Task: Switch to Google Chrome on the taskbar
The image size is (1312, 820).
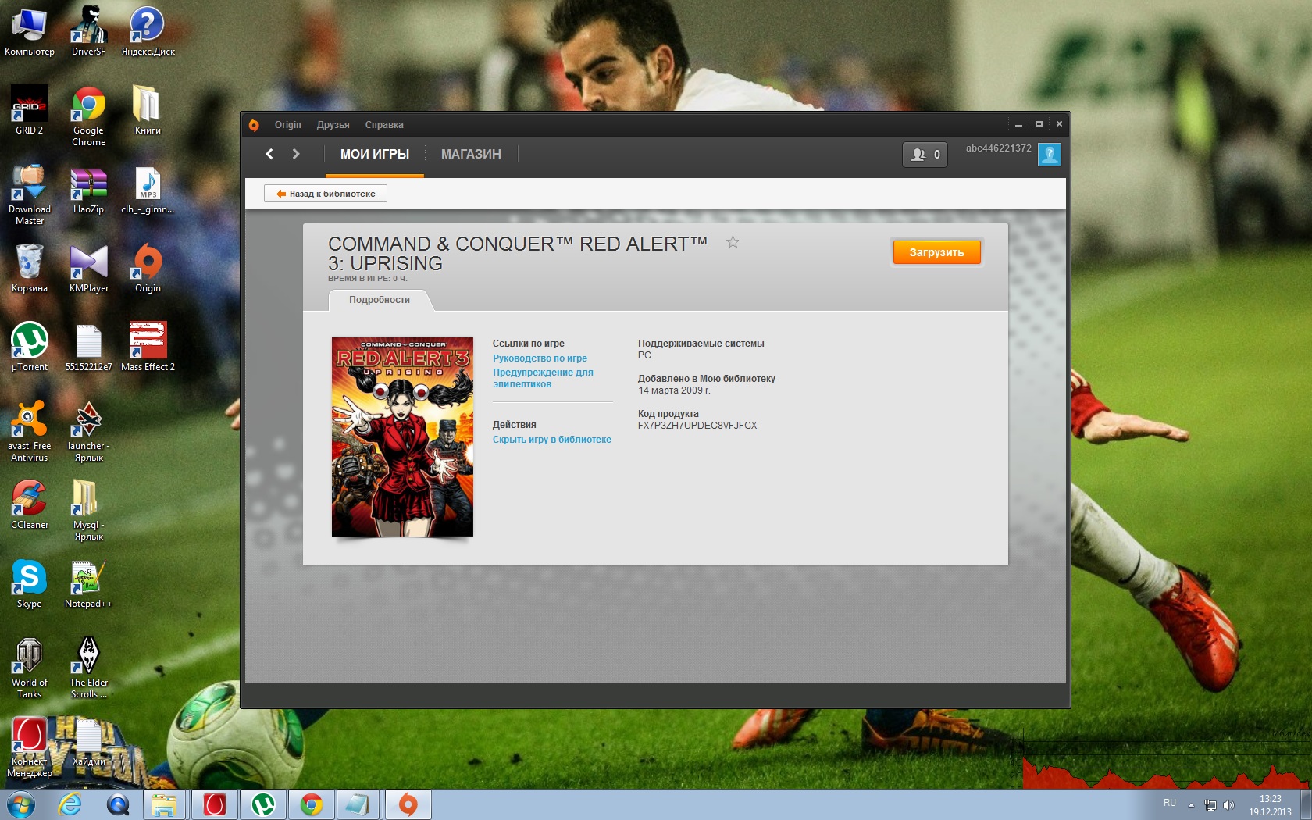Action: click(x=311, y=804)
